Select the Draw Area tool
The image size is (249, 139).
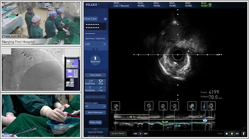(90, 82)
